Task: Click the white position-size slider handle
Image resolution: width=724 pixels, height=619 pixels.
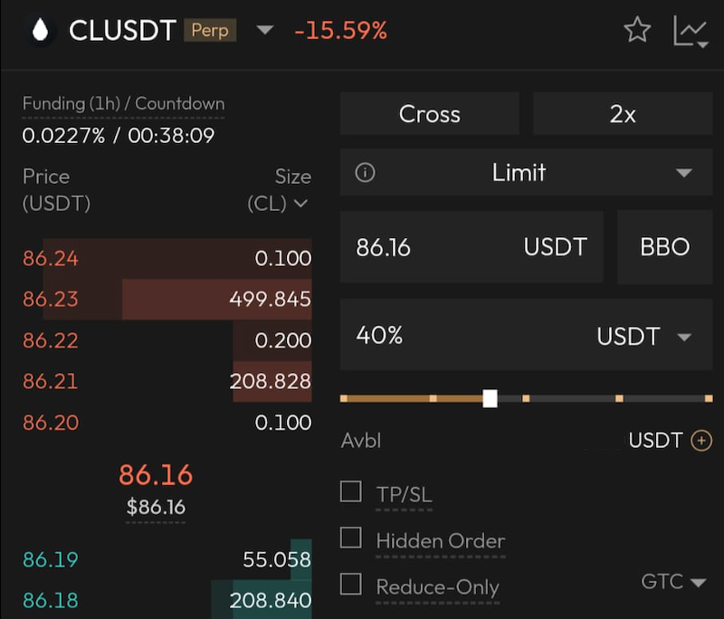Action: click(x=490, y=398)
